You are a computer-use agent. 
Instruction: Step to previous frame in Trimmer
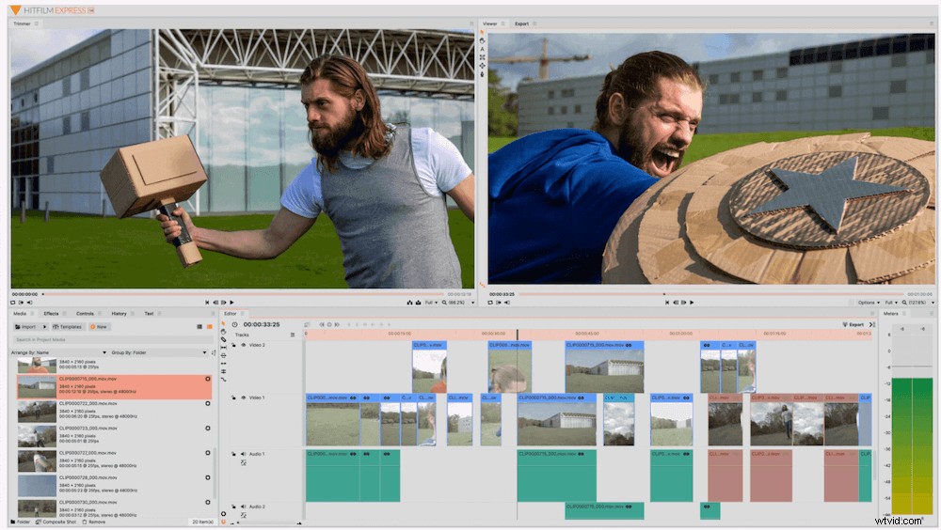(215, 303)
